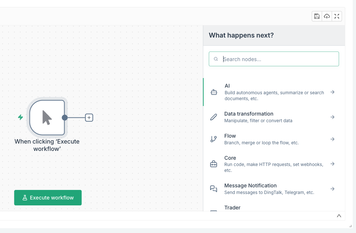Click the Trader node icon
356x233 pixels.
(214, 211)
